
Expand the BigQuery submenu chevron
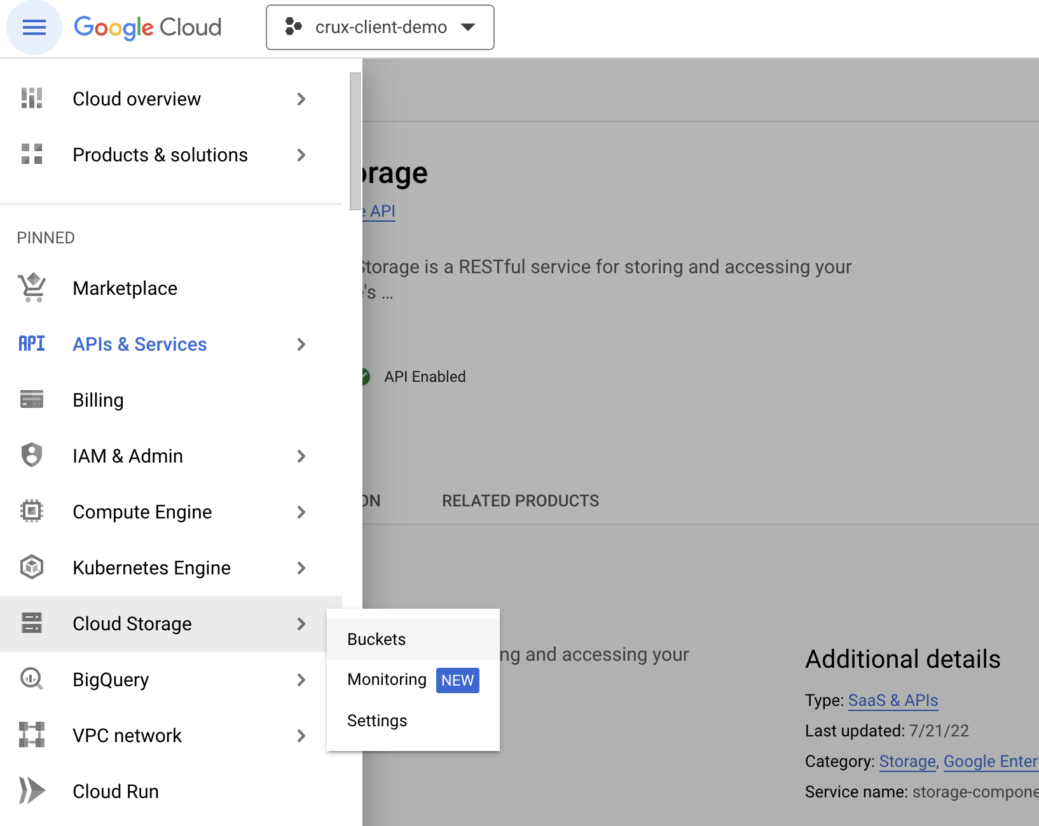(x=301, y=680)
